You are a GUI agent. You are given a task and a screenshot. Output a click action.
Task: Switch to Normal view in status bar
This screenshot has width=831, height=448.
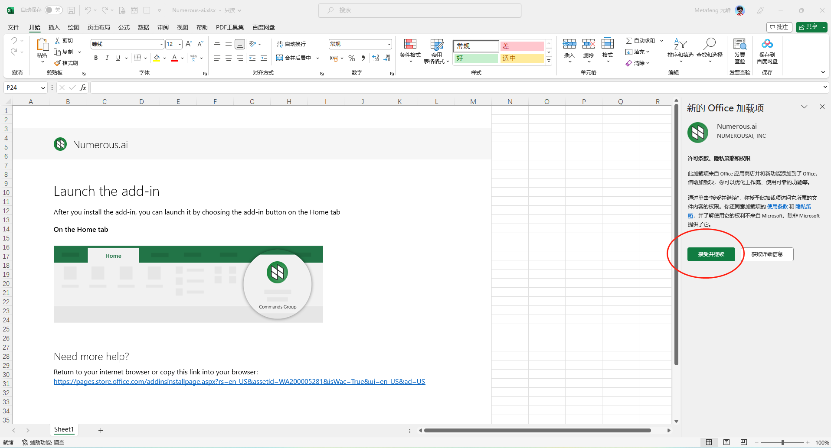(x=709, y=442)
